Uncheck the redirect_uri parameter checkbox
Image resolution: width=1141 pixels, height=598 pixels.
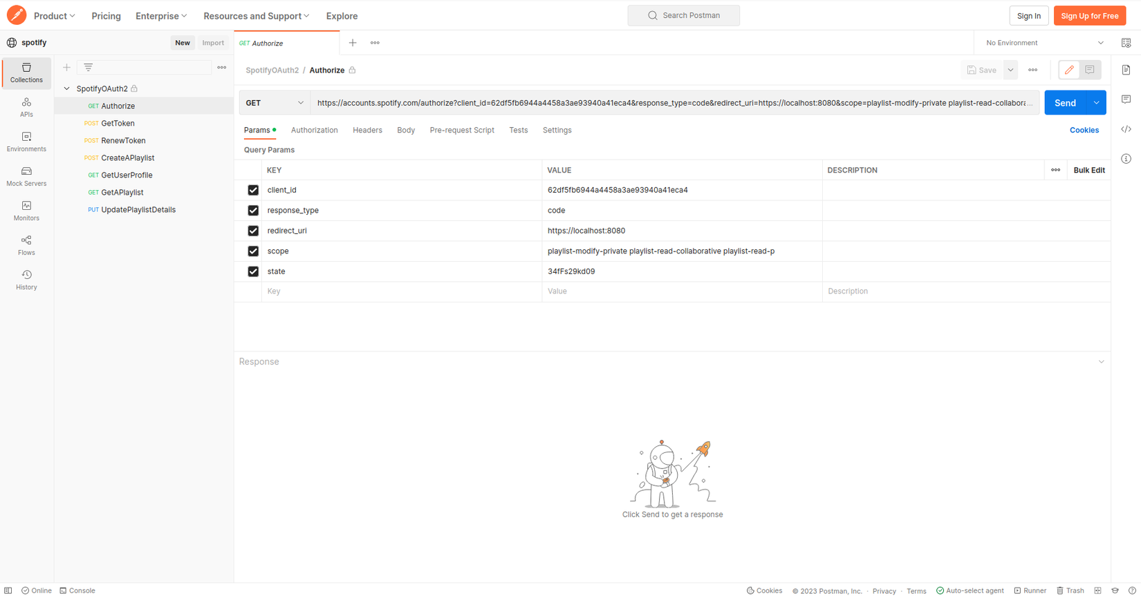(253, 231)
